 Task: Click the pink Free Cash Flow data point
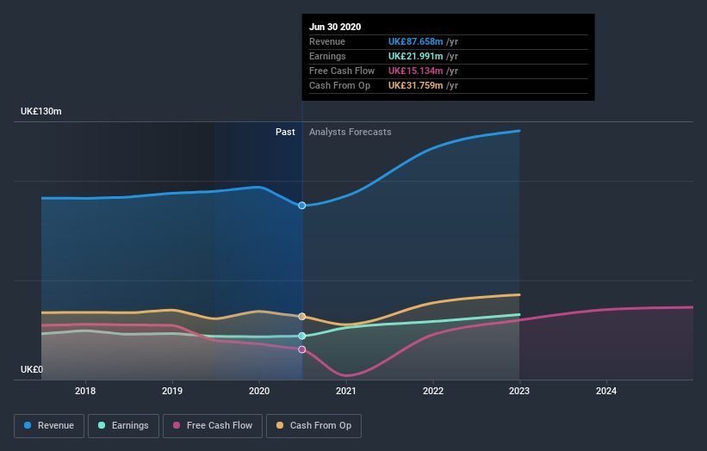pyautogui.click(x=302, y=349)
